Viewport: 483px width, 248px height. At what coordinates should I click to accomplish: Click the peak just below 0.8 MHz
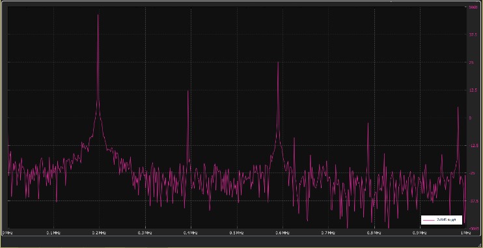[368, 123]
